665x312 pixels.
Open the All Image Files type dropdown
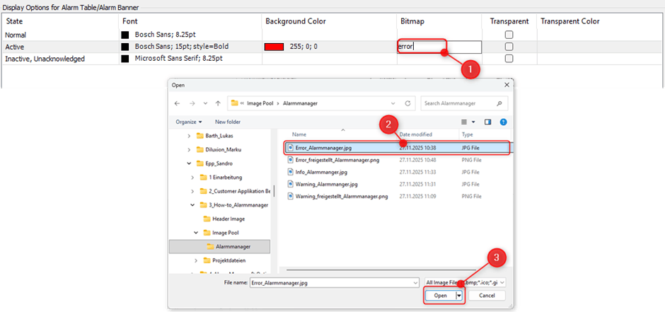465,282
